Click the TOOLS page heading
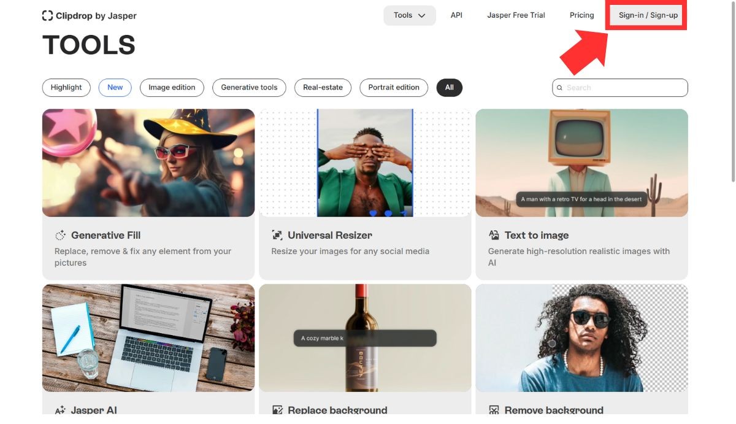This screenshot has width=736, height=424. pos(89,45)
